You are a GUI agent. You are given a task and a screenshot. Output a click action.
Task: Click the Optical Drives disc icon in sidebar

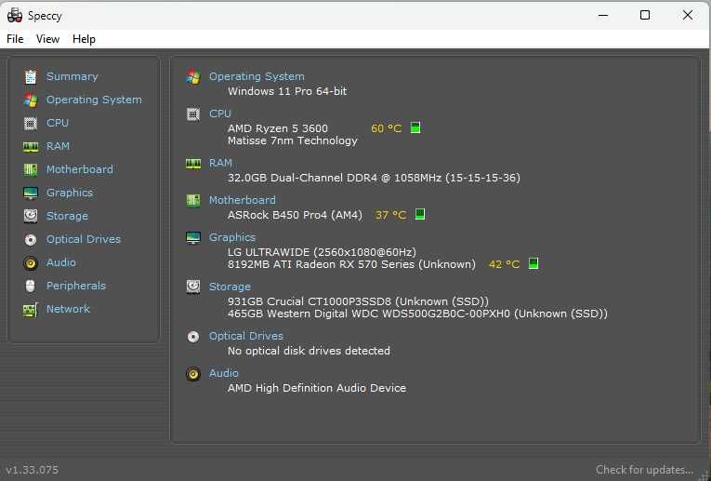pos(31,239)
